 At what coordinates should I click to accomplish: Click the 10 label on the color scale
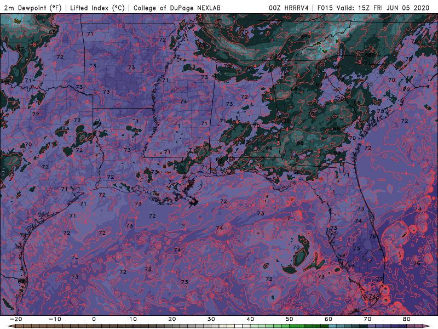click(x=133, y=319)
